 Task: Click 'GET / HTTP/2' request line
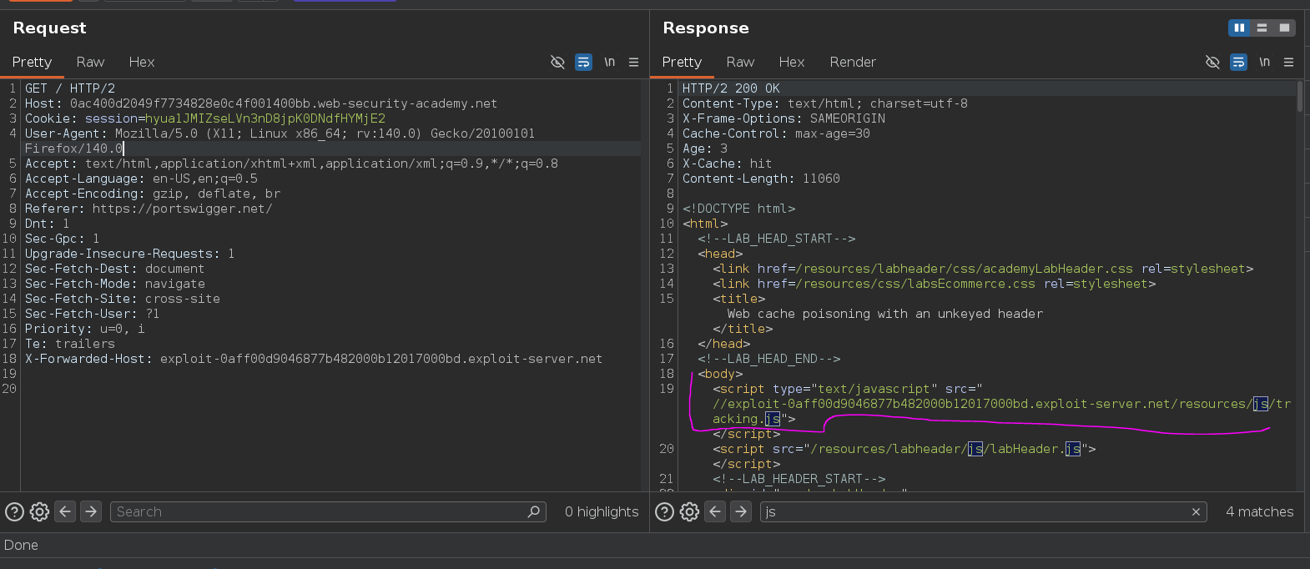(x=70, y=88)
